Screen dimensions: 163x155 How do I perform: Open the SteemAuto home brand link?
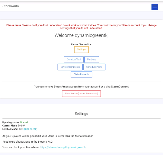pos(11,6)
